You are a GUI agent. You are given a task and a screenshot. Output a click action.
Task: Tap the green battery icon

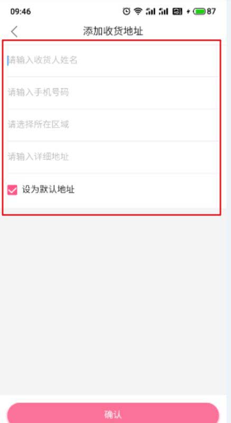(199, 12)
